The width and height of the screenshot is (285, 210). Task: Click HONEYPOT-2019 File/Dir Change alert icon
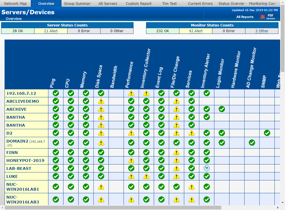tap(176, 160)
